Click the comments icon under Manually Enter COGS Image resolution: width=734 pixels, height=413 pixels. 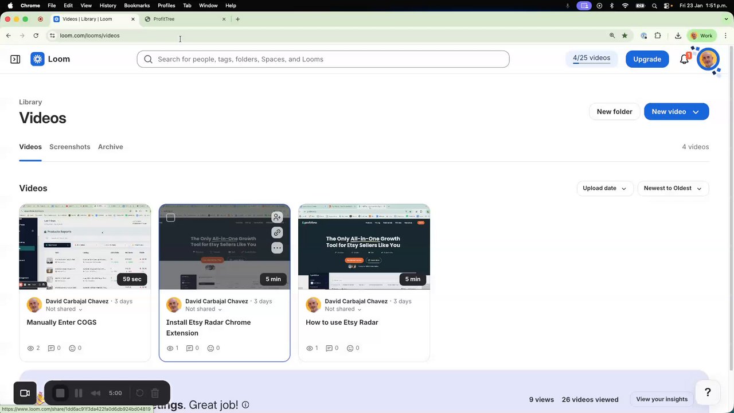51,348
